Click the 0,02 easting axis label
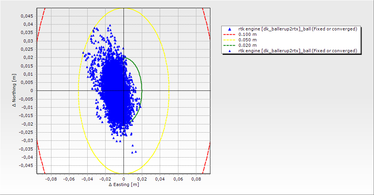Screen dimensions: 374x195 [x=142, y=179]
